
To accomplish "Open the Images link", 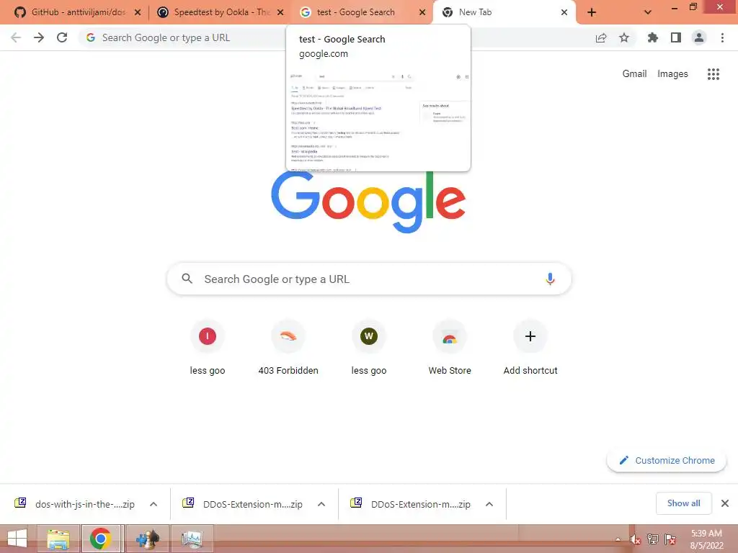I will tap(672, 74).
